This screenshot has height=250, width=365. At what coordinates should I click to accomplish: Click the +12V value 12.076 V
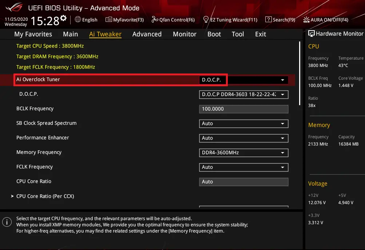tap(317, 203)
